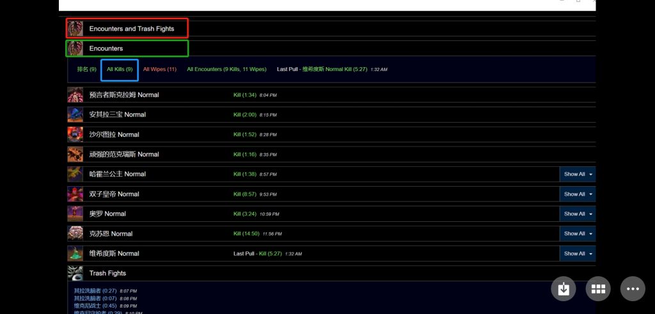Open Kill (1:16) for 顽强的范克瑞斯

point(245,155)
